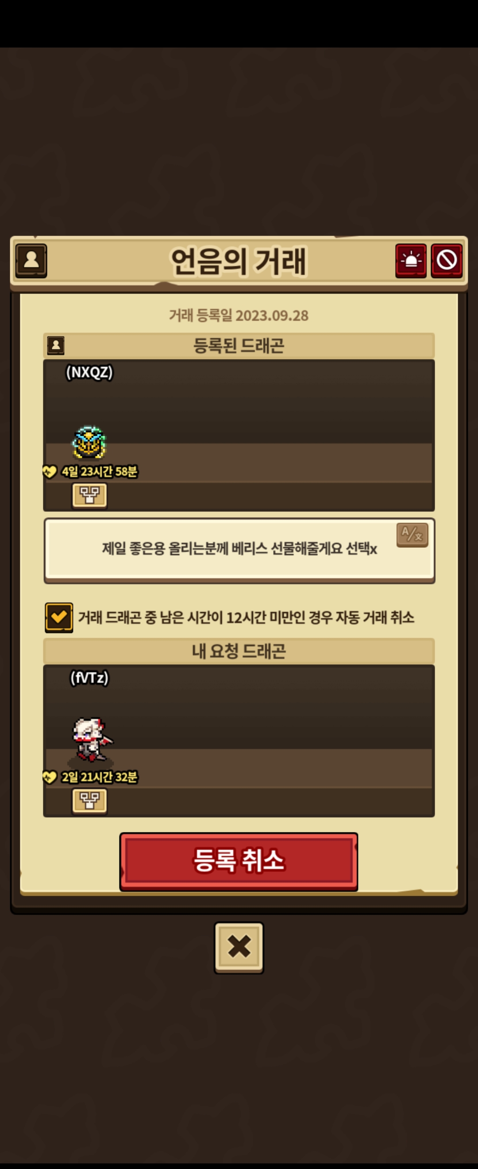Select the fVTz requested dragon sprite
This screenshot has height=1169, width=478.
93,739
